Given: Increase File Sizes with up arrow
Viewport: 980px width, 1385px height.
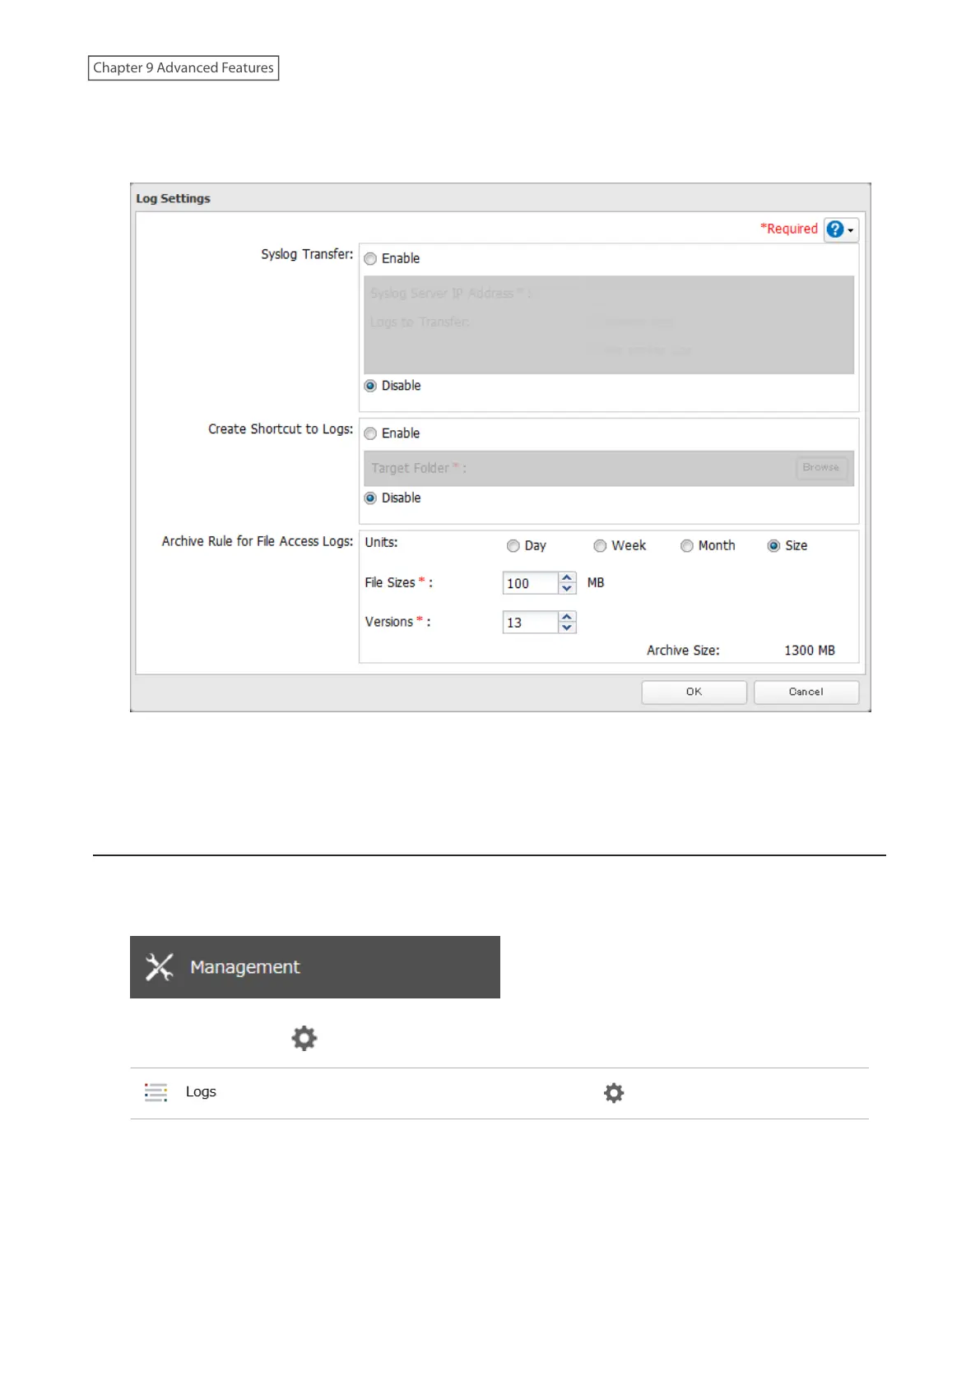Looking at the screenshot, I should coord(567,578).
